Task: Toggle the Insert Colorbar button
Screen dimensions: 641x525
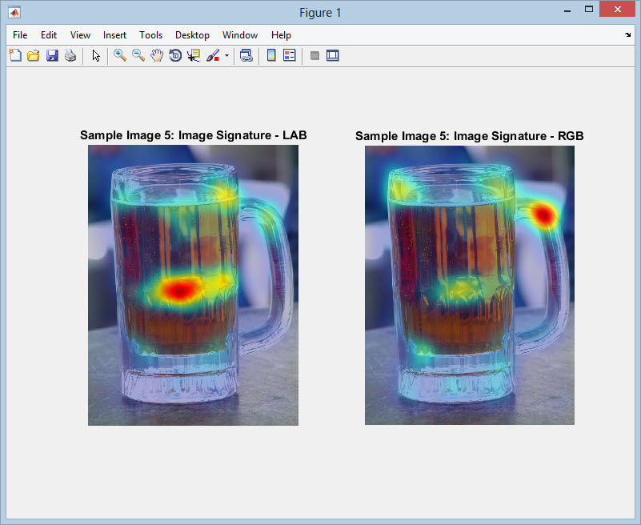Action: (271, 55)
